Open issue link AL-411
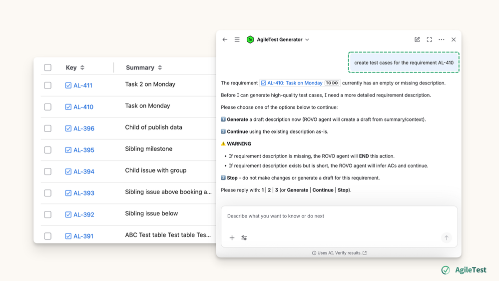 click(x=83, y=85)
